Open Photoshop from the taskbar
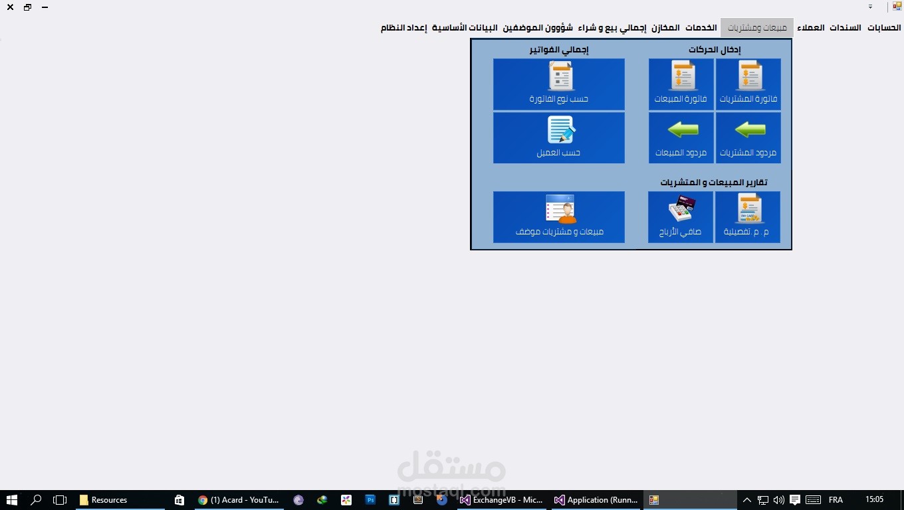The width and height of the screenshot is (904, 510). click(370, 500)
